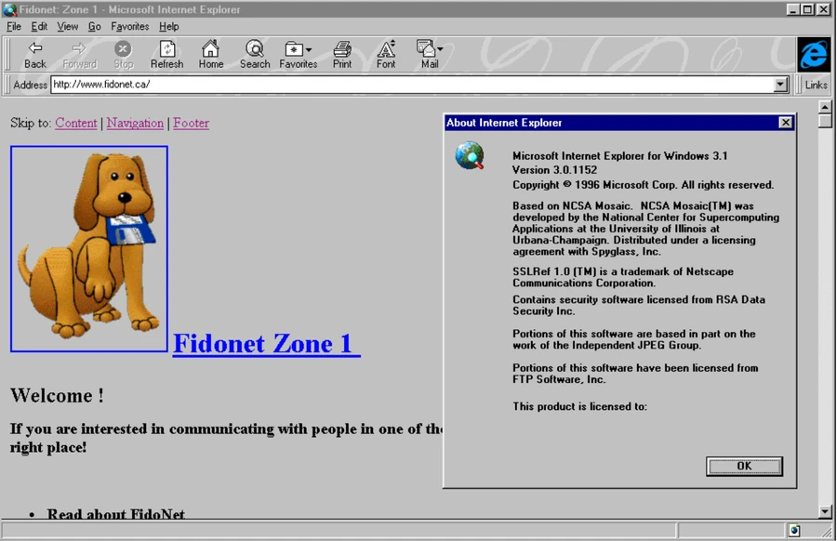Open the Favorites menu in menu bar
This screenshot has width=837, height=541.
click(129, 26)
